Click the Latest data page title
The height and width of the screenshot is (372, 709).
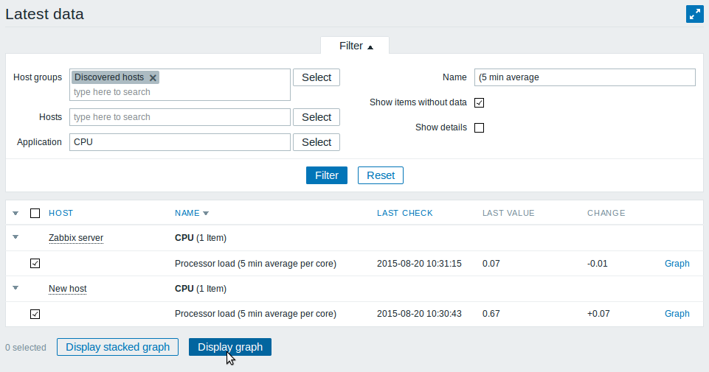(x=45, y=14)
